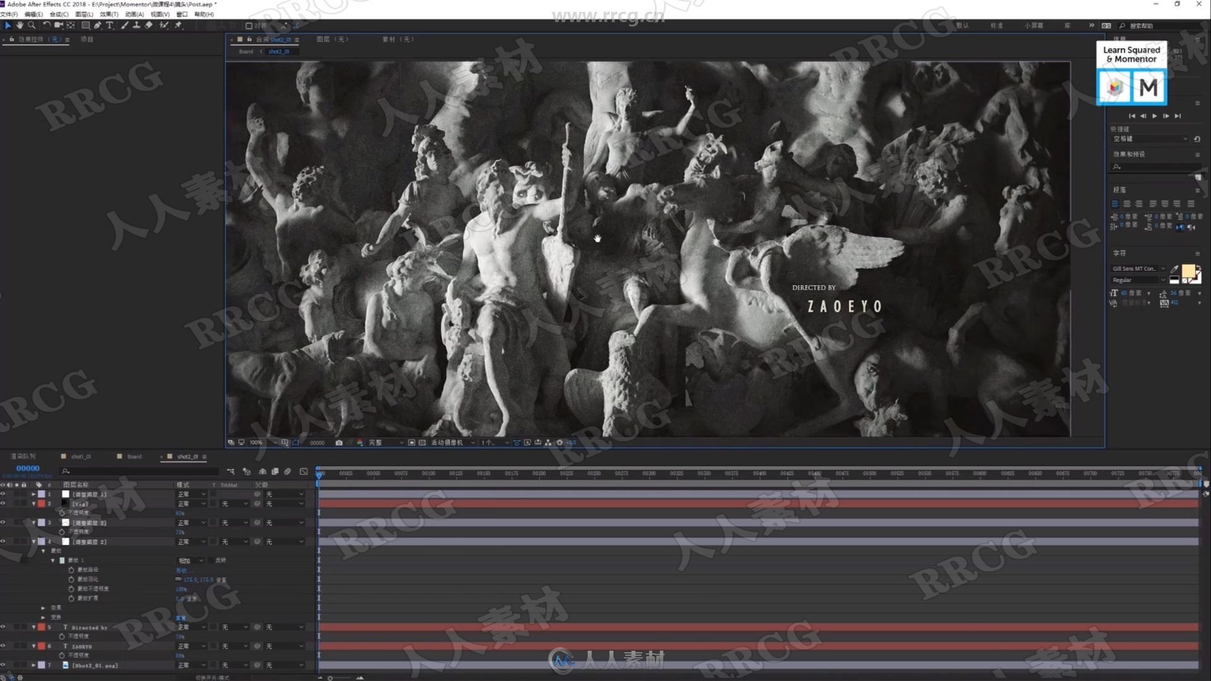Select the Zoom magnifier tool
Image resolution: width=1211 pixels, height=681 pixels.
coord(32,25)
